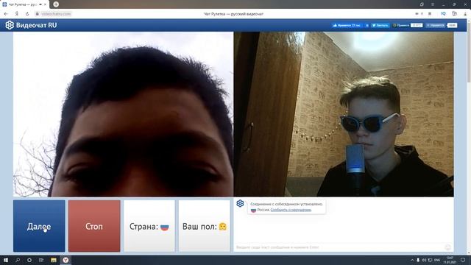Click the Далее (Next) button
This screenshot has width=471, height=265.
tap(39, 226)
